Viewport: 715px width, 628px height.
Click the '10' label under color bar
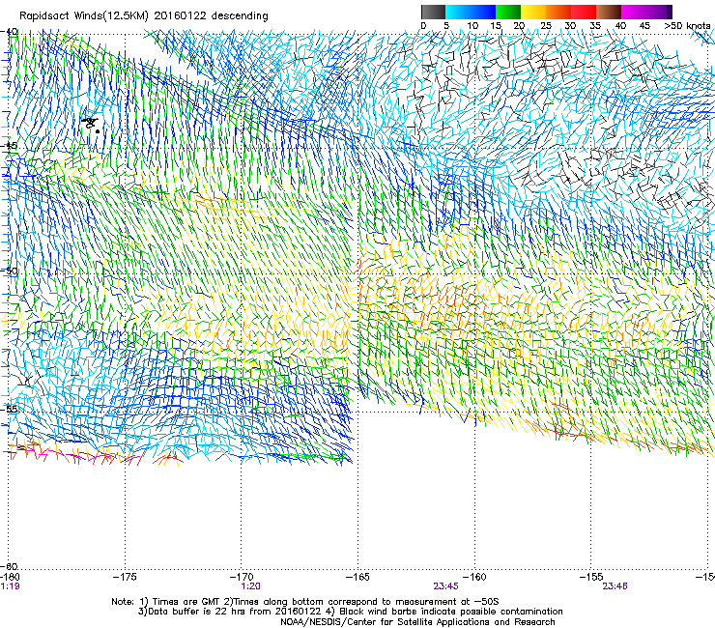(472, 26)
